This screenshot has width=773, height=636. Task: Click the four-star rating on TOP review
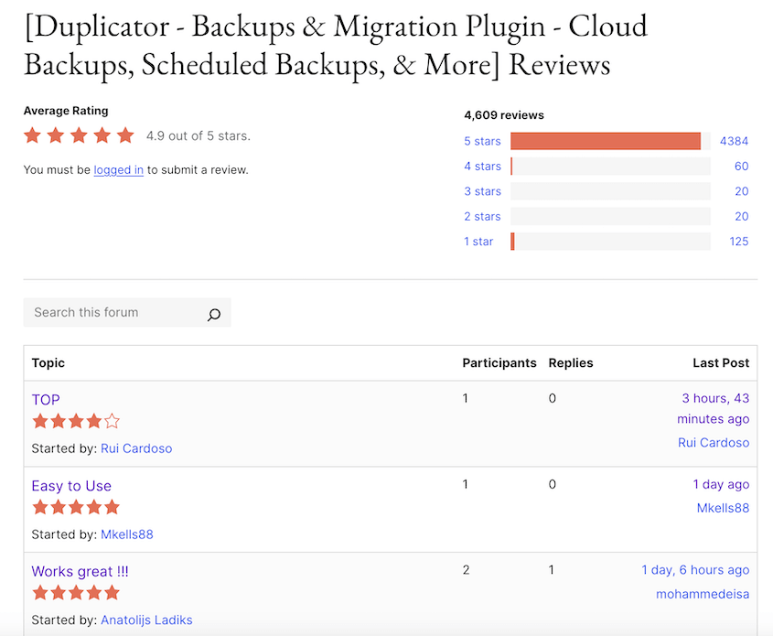click(x=76, y=422)
